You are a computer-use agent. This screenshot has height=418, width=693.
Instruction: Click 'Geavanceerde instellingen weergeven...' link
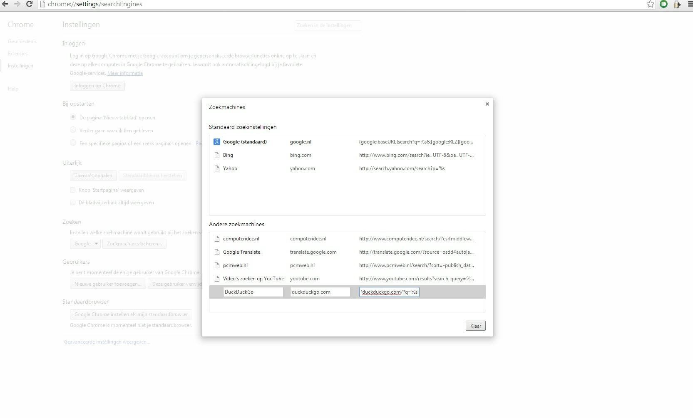click(107, 342)
